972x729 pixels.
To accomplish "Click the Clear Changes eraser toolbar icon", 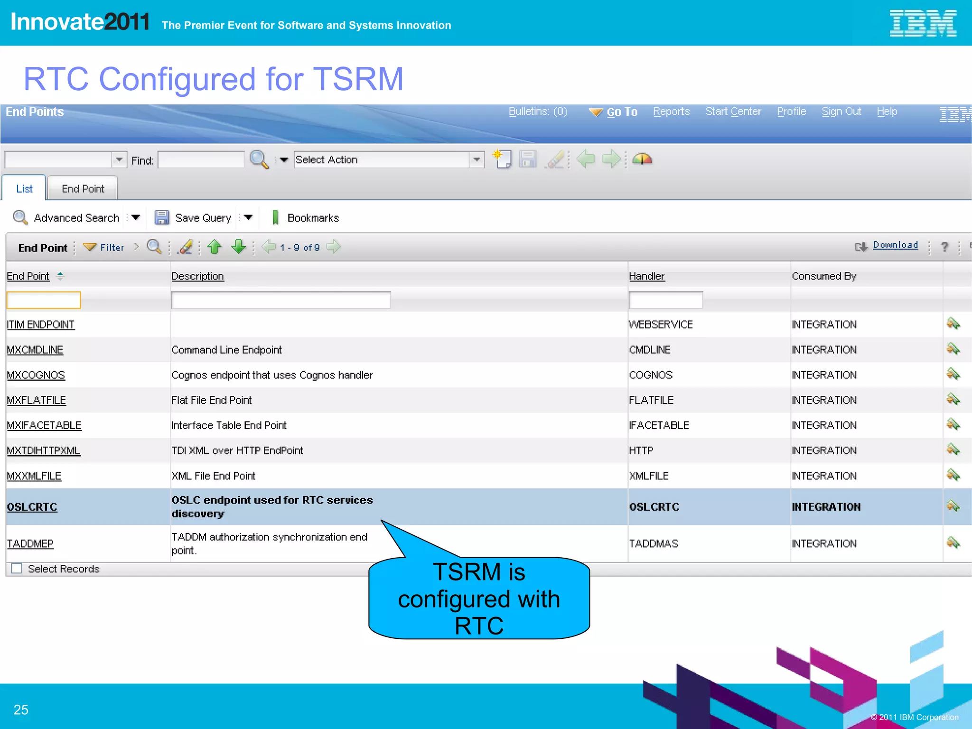I will 555,159.
